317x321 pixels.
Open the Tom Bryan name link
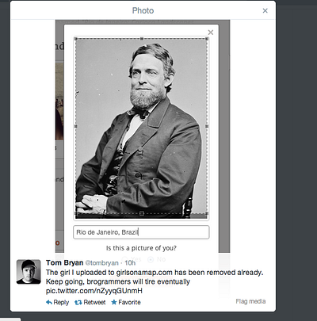65,263
